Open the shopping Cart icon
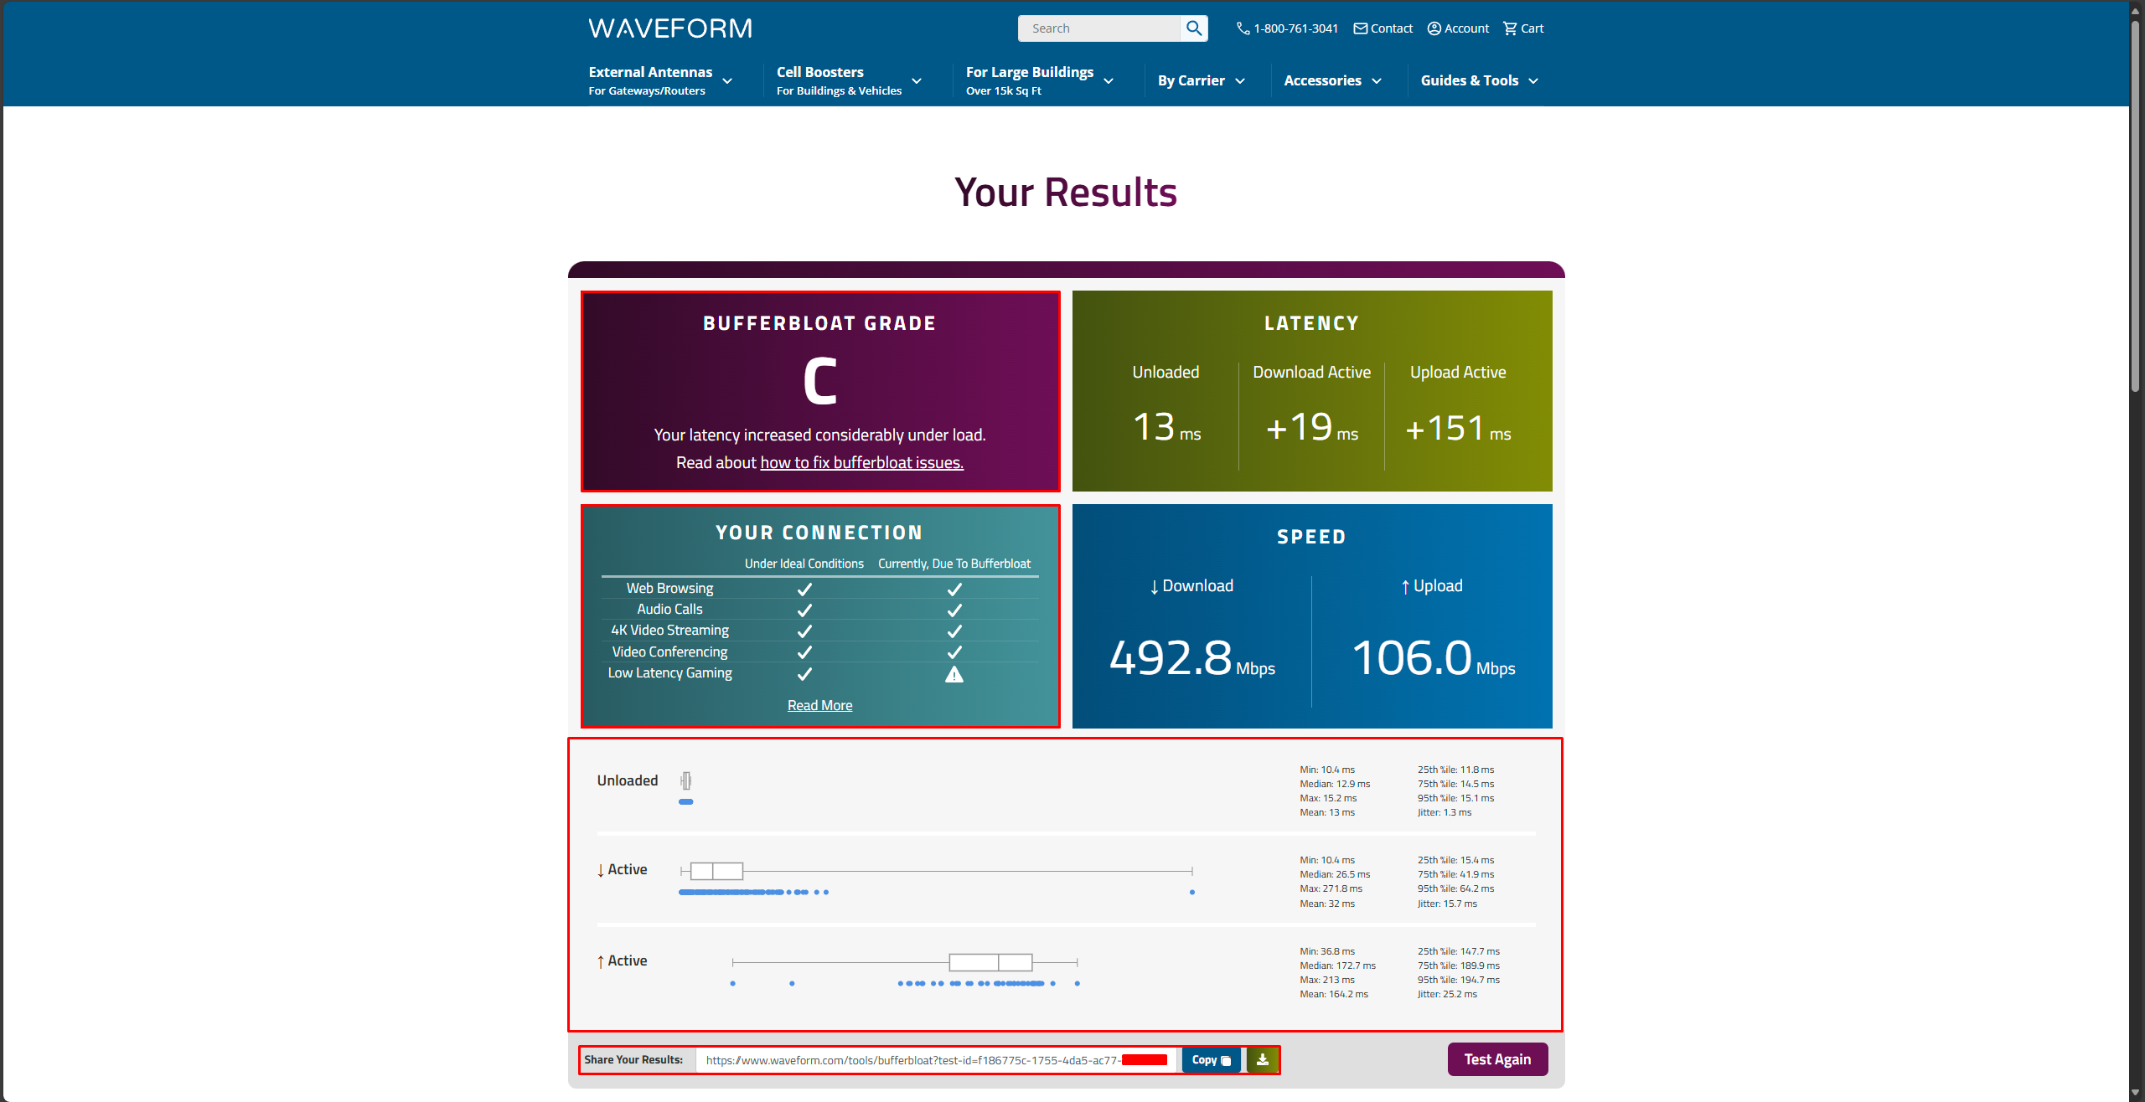The image size is (2145, 1102). click(1510, 28)
